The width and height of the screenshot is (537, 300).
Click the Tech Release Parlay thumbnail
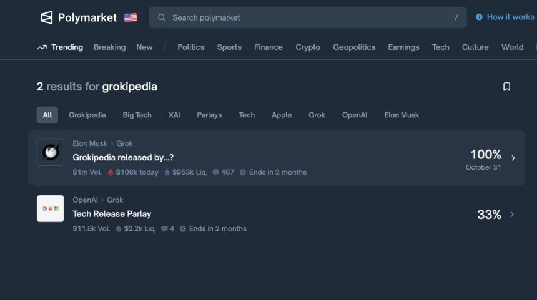(x=51, y=208)
